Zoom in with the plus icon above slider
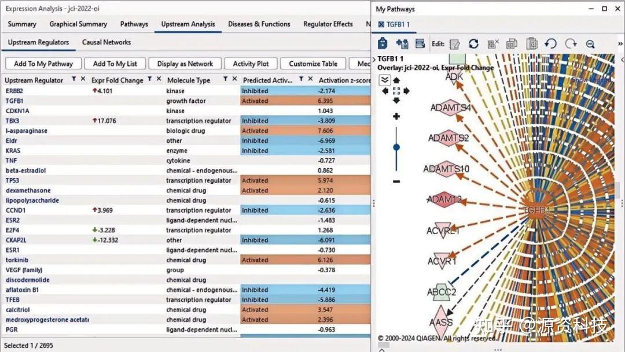Viewport: 625px width, 352px height. [x=396, y=116]
